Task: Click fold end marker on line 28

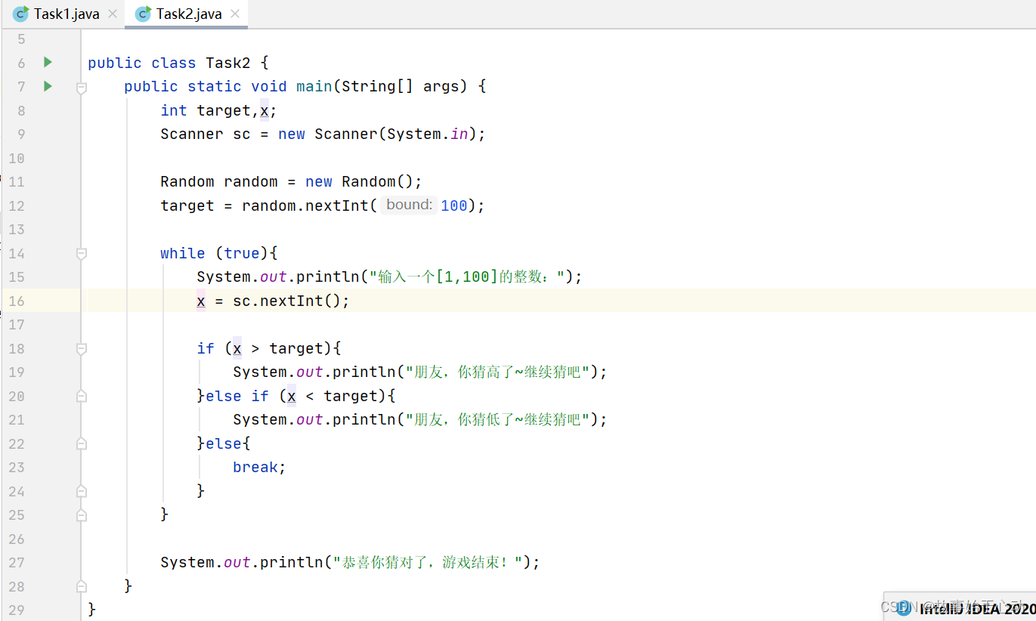Action: point(82,586)
